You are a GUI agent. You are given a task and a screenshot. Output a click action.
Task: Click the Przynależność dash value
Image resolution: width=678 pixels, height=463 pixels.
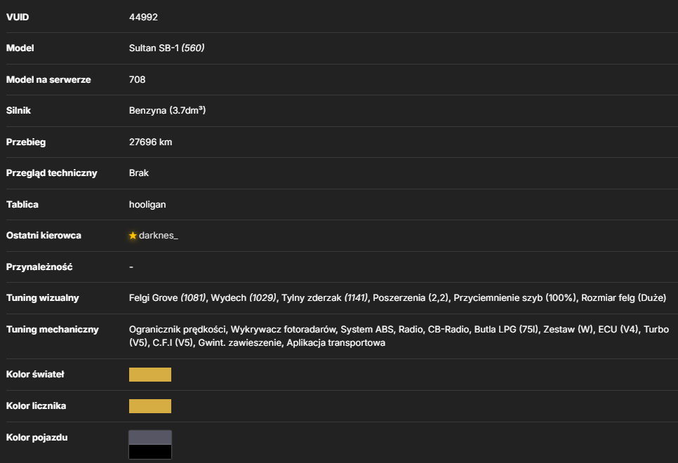131,267
